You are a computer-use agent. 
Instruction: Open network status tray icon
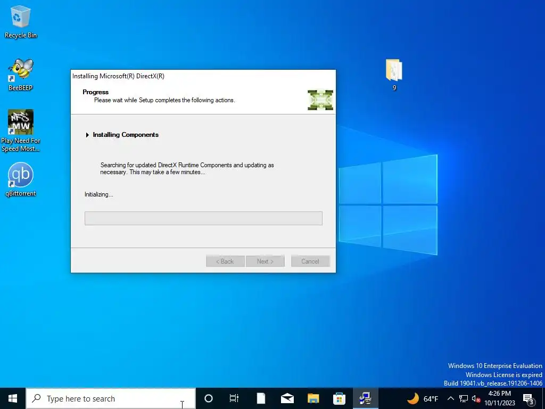(x=464, y=398)
